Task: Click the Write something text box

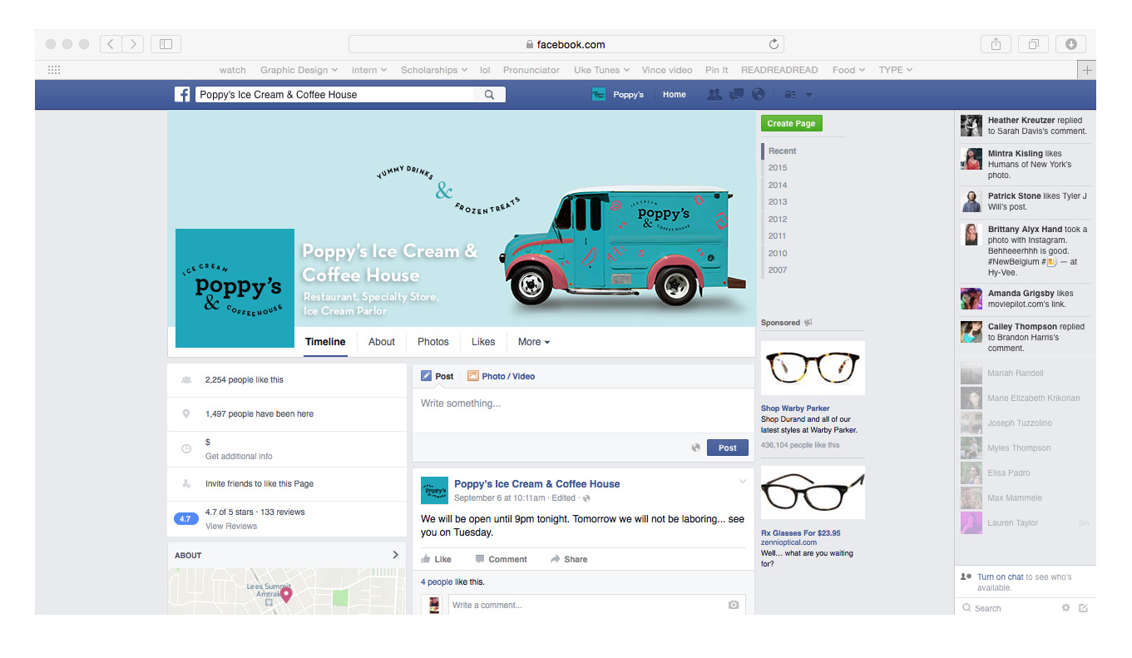Action: click(583, 409)
